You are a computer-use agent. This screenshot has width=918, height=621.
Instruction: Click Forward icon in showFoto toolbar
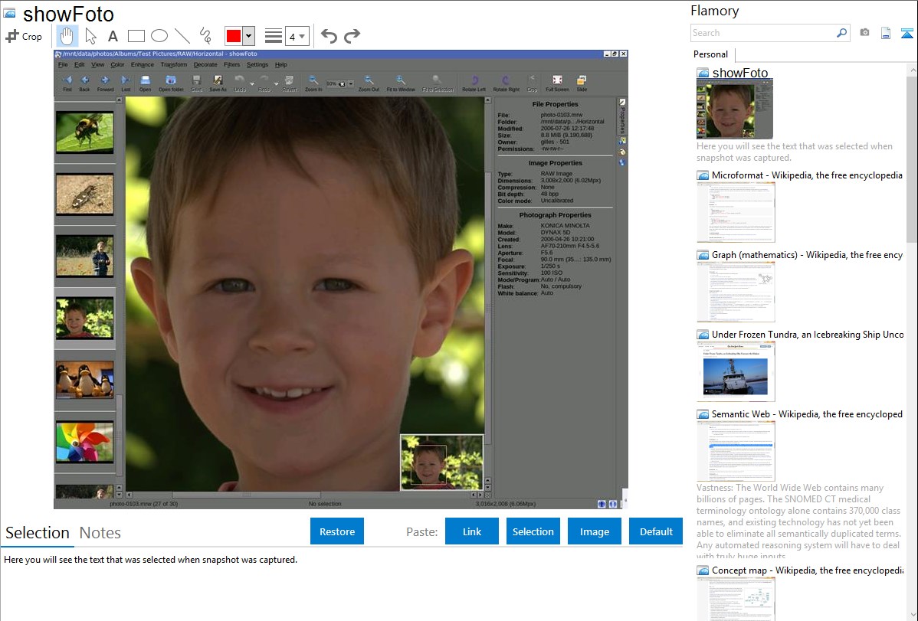pos(106,83)
